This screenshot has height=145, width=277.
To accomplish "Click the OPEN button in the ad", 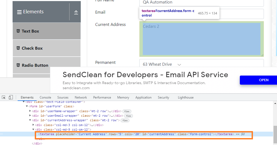I will tap(258, 80).
